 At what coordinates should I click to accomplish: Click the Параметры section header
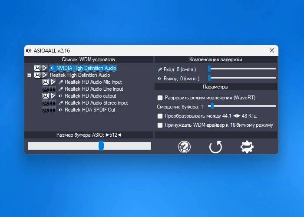(215, 87)
